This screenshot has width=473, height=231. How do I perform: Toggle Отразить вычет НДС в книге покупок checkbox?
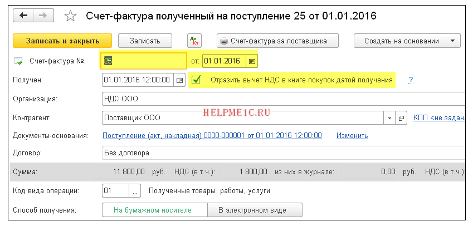196,80
